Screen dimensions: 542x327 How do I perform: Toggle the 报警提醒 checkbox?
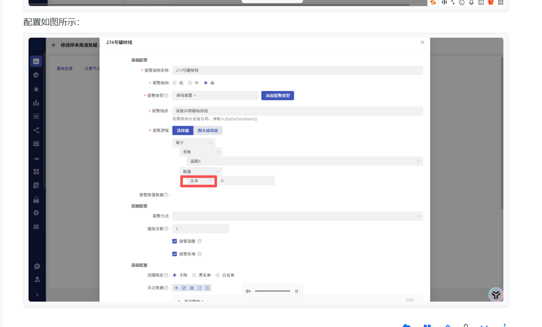(175, 241)
